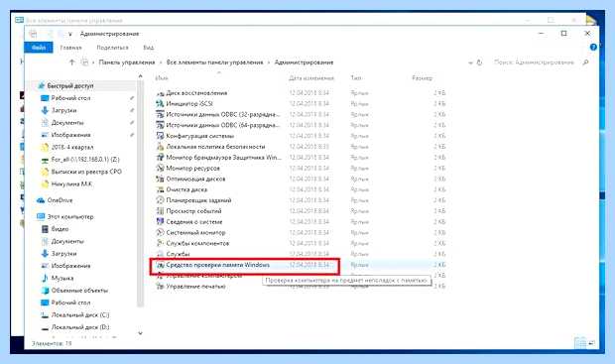The image size is (615, 364).
Task: Click OneDrive cloud icon in sidebar
Action: [x=41, y=200]
